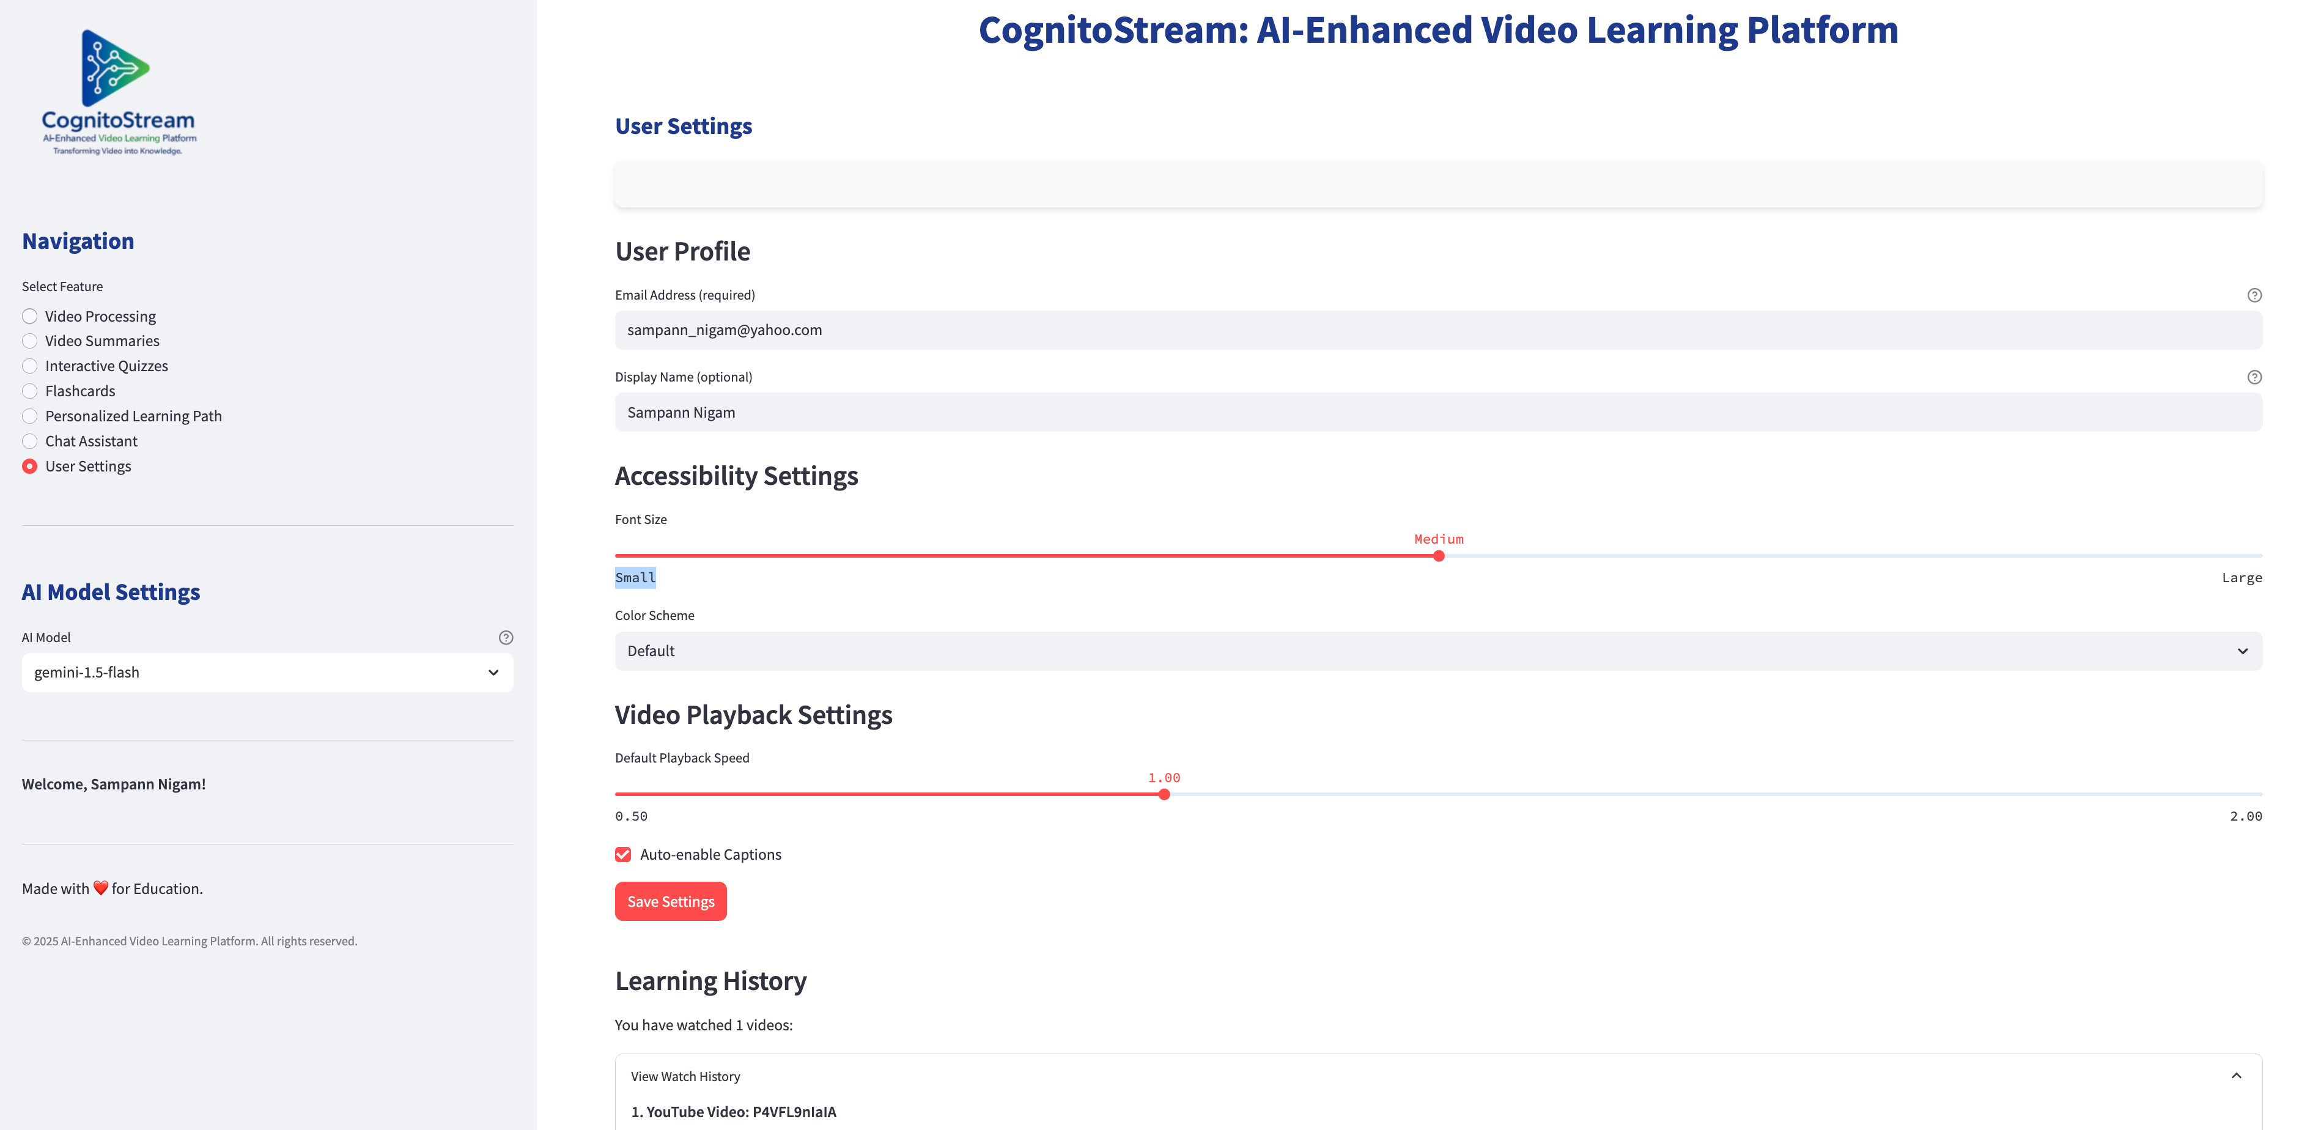
Task: Switch to Chat Assistant feature
Action: 31,441
